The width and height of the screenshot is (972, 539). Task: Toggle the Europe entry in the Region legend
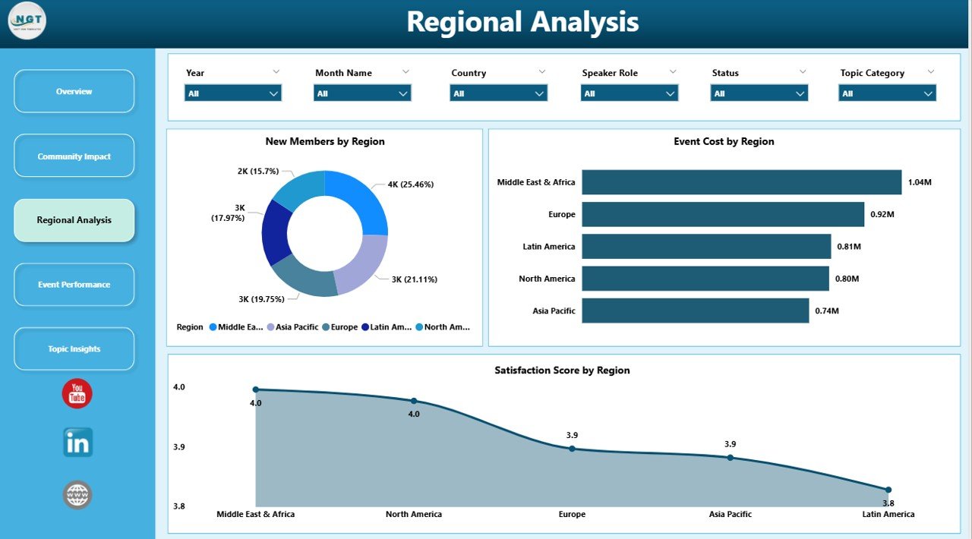tap(342, 326)
